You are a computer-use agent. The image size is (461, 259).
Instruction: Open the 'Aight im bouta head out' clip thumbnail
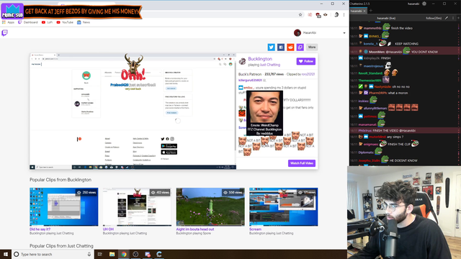(210, 206)
